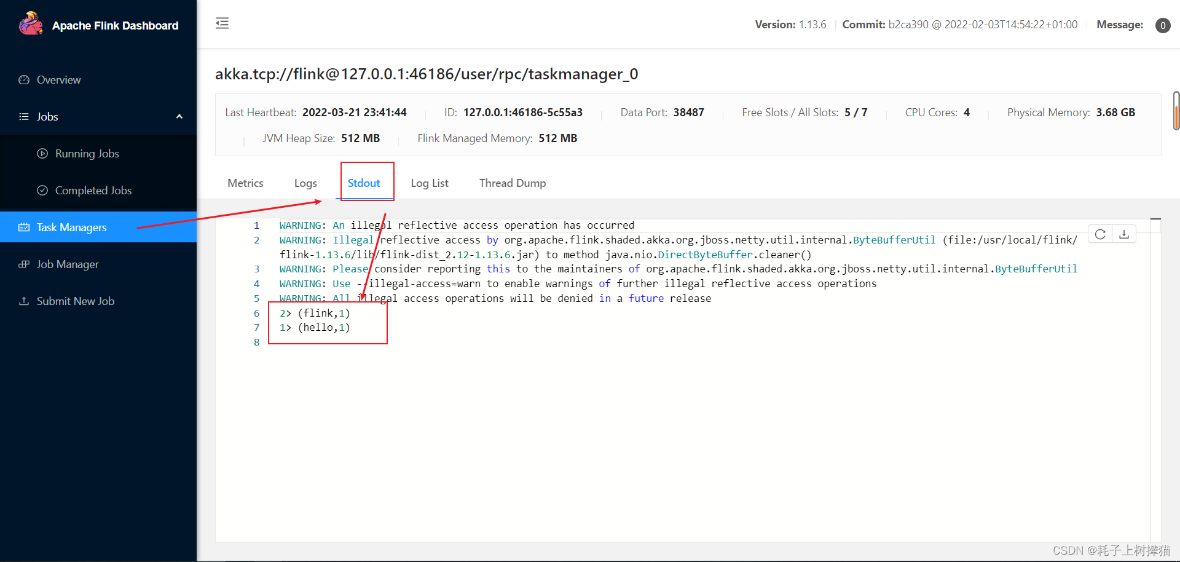This screenshot has width=1180, height=562.
Task: Open the Task Managers page
Action: pyautogui.click(x=98, y=227)
